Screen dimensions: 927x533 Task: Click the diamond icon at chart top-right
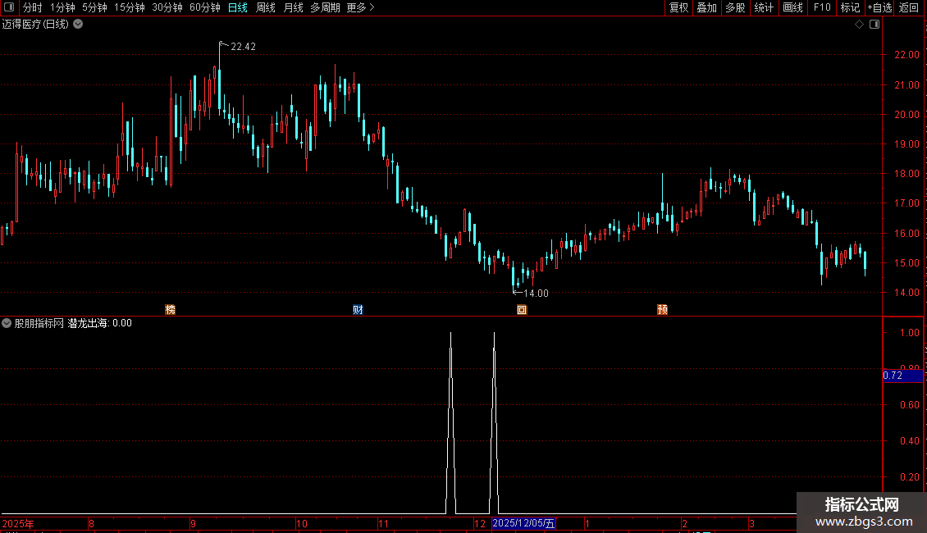click(860, 25)
